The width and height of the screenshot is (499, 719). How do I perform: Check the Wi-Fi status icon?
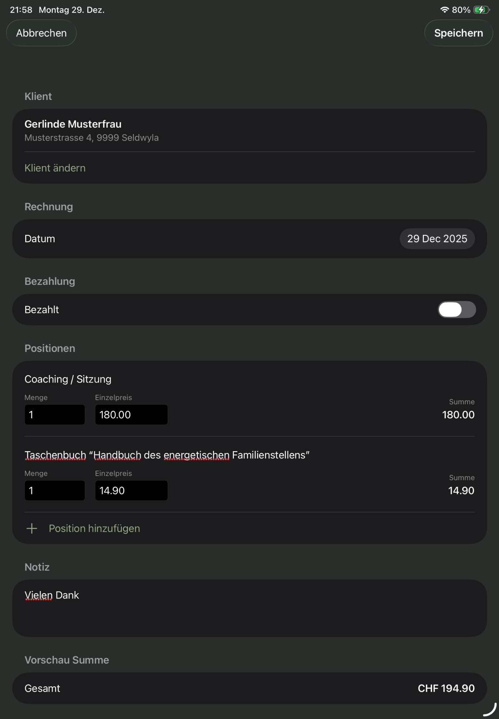click(x=444, y=10)
